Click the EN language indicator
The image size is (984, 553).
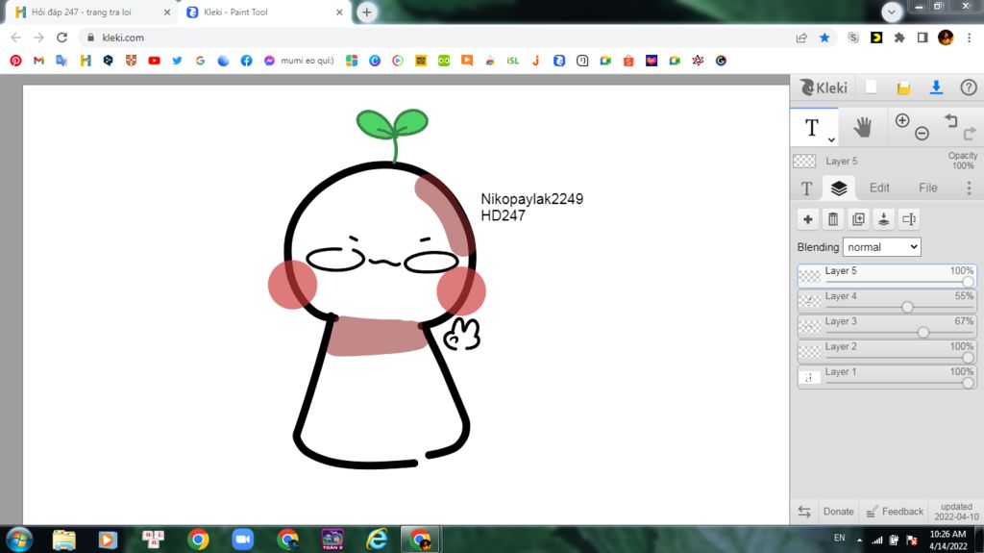coord(840,538)
